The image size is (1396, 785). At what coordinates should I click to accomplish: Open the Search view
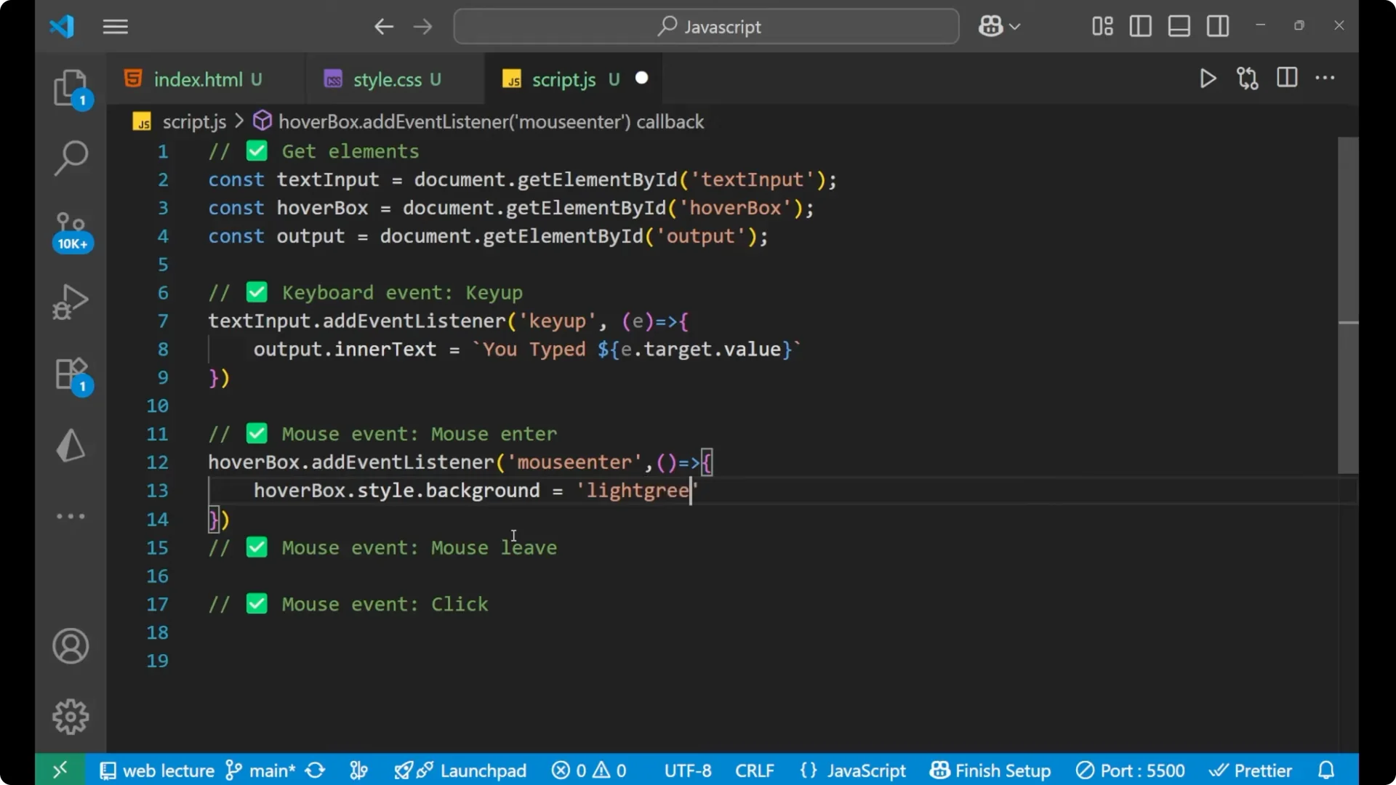71,158
